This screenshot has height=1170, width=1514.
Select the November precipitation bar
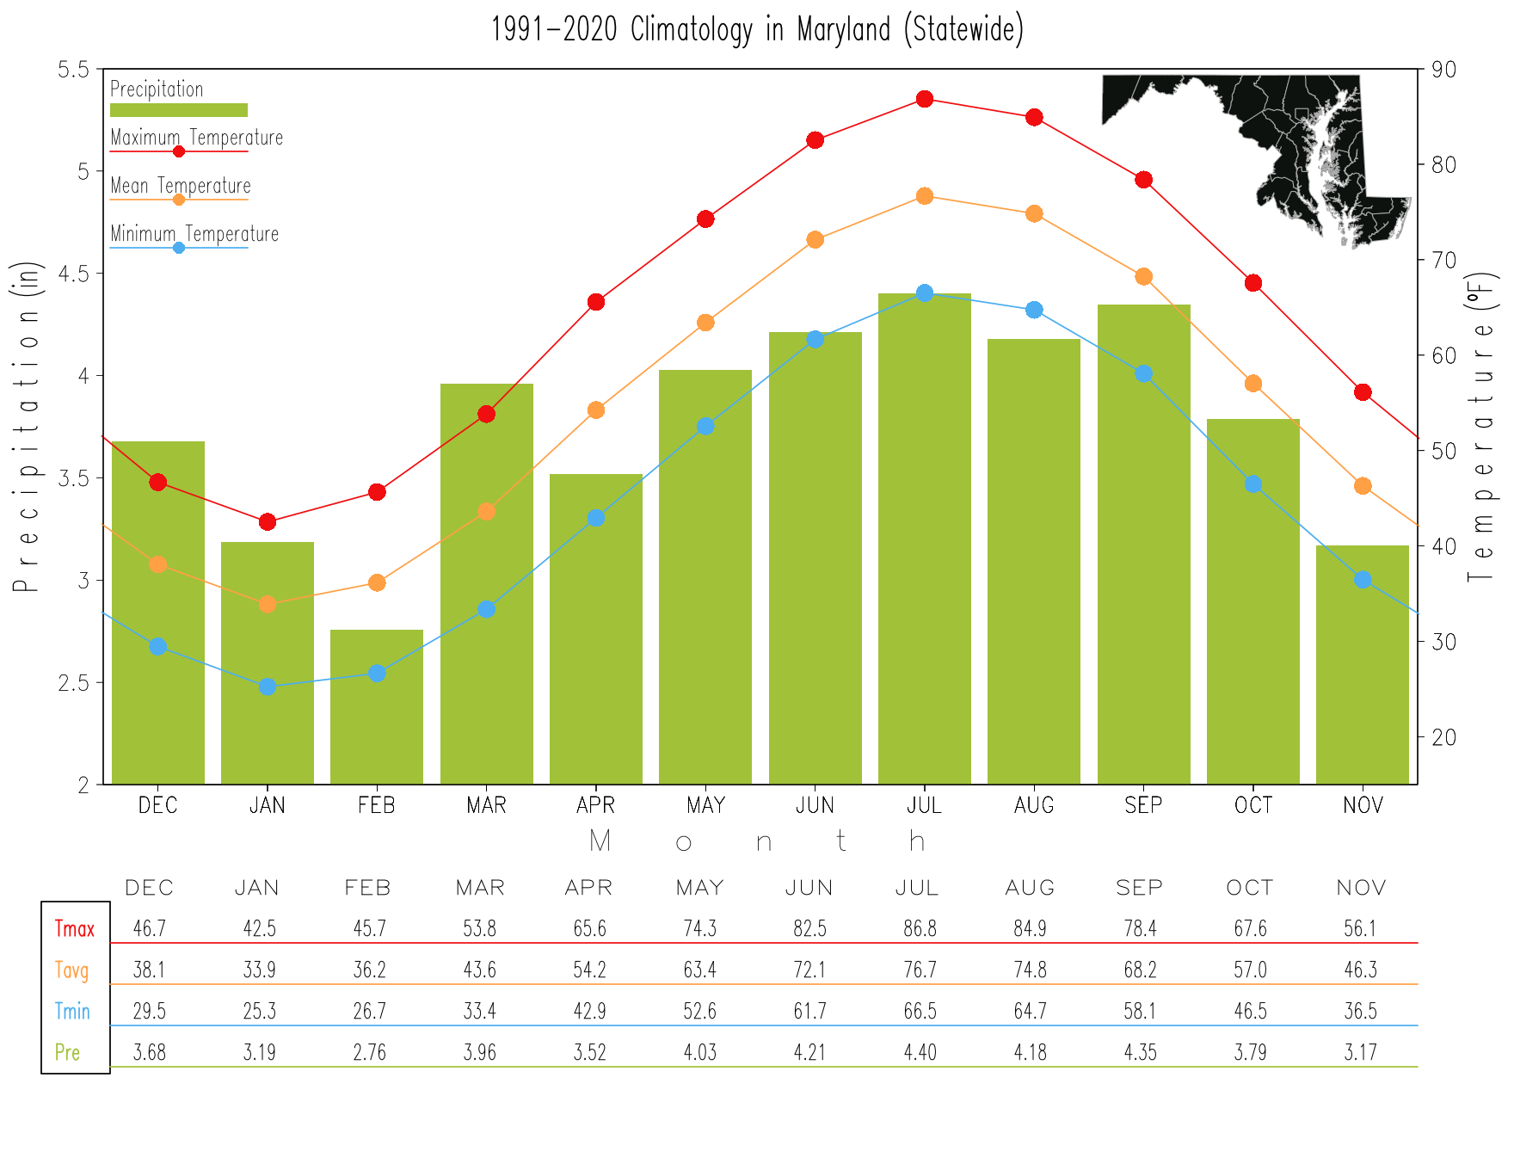1363,665
